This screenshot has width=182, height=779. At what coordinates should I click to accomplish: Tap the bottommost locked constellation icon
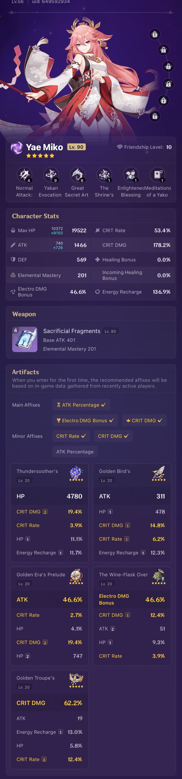pos(154,116)
